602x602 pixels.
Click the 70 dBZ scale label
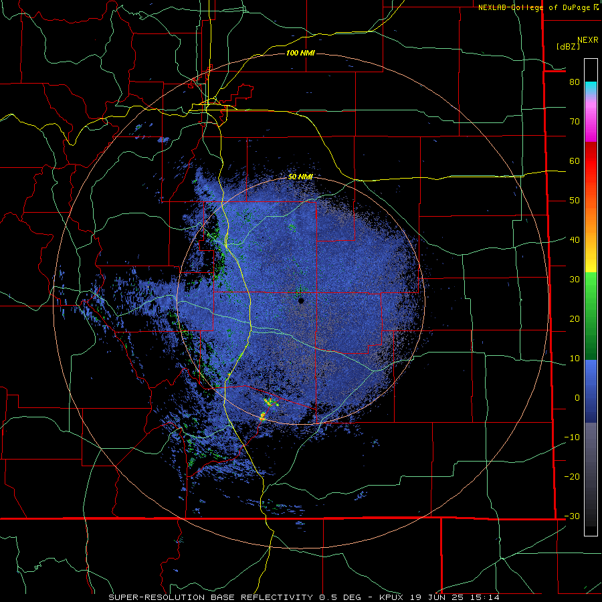(575, 121)
